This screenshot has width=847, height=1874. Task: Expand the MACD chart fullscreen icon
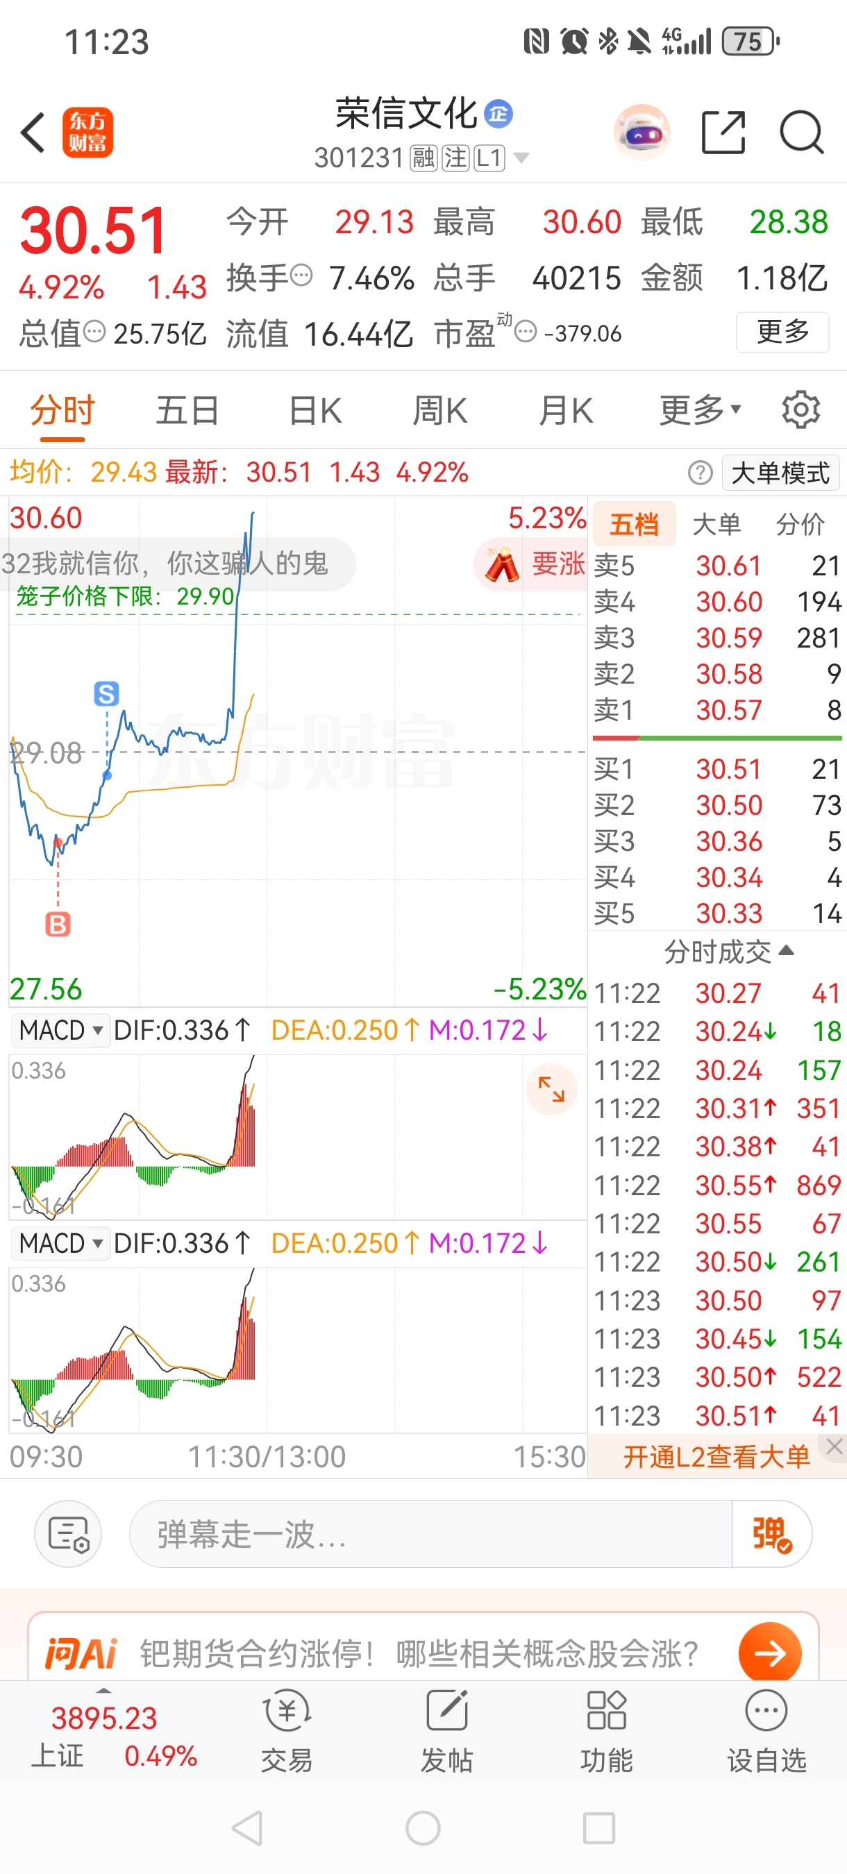(x=551, y=1089)
